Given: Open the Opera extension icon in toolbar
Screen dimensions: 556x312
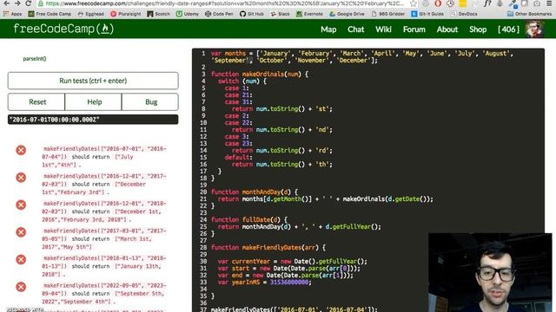Looking at the screenshot, I should click(x=438, y=3).
